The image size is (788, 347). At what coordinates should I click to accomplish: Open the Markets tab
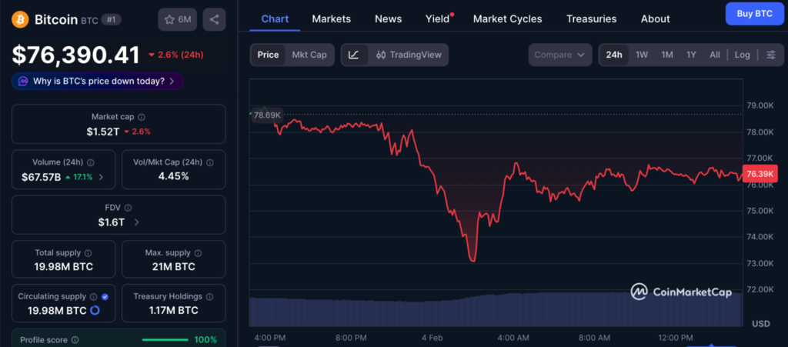332,18
